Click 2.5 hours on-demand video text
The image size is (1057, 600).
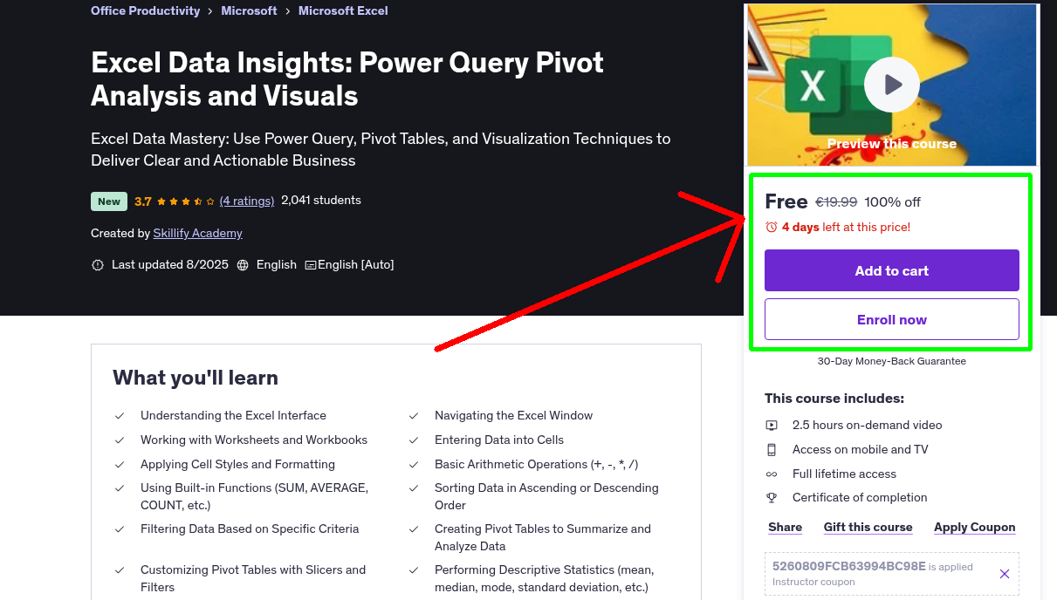click(x=867, y=426)
